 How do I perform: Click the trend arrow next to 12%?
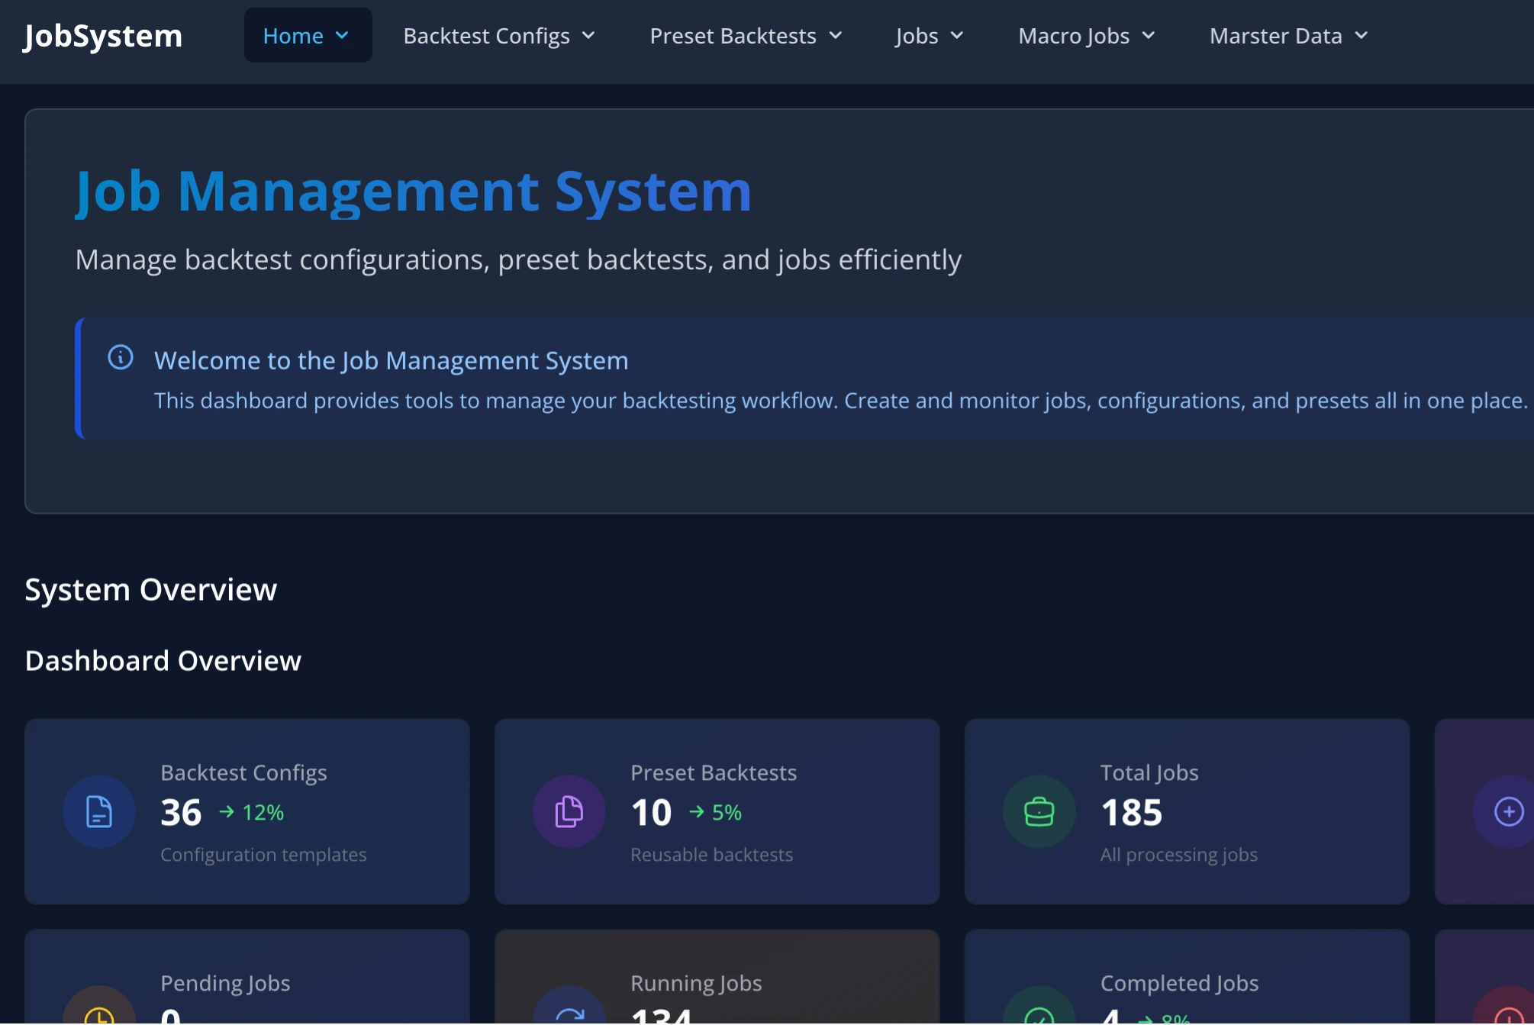click(227, 811)
